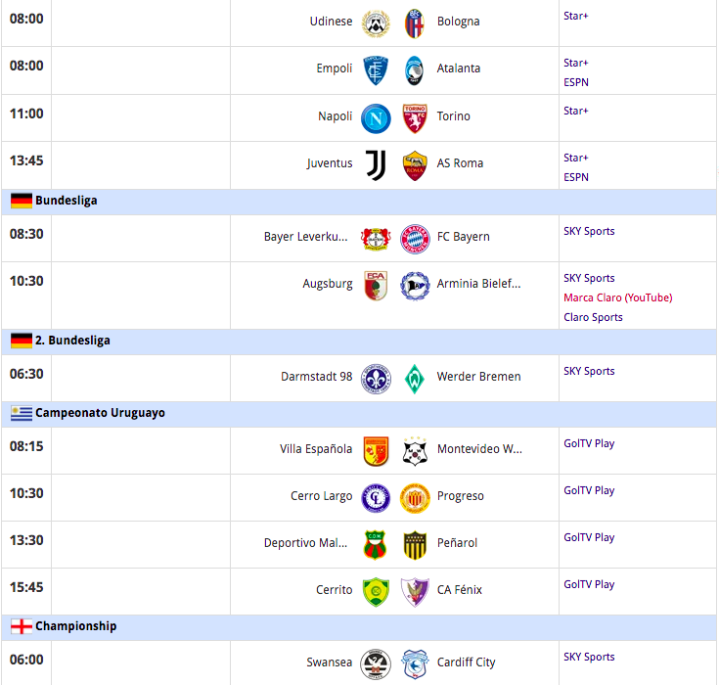Image resolution: width=719 pixels, height=685 pixels.
Task: Click the 08:30 Leverkusen match time
Action: (x=26, y=235)
